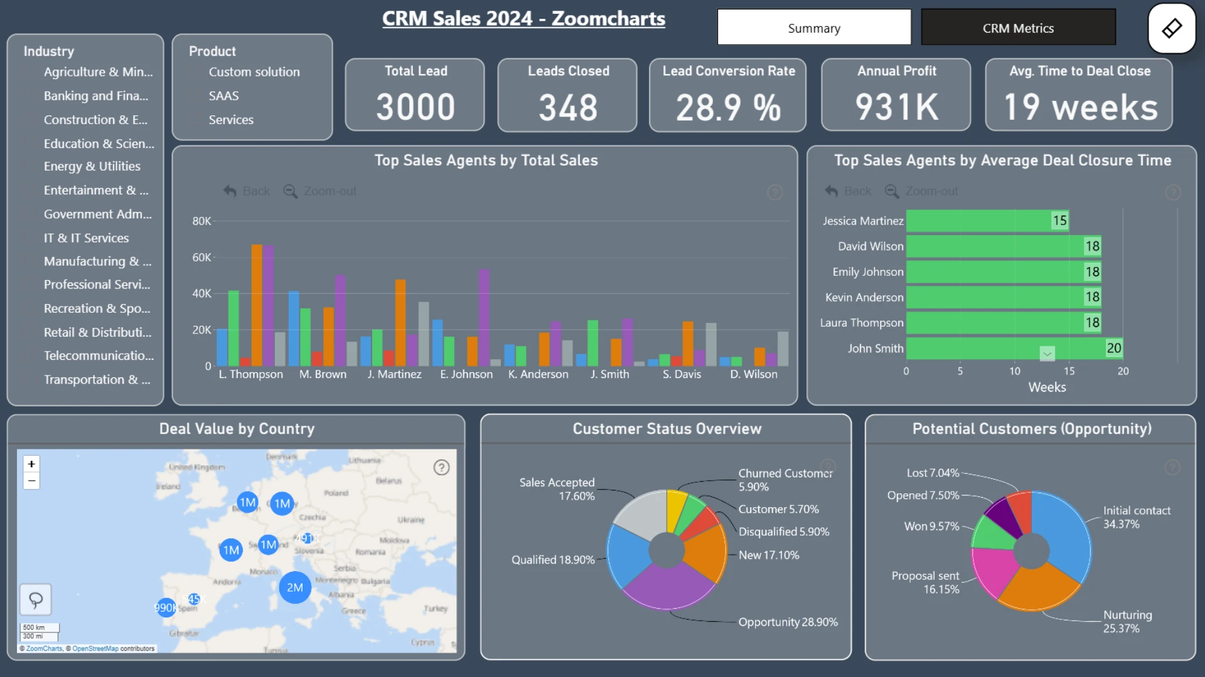The image size is (1205, 677).
Task: Click the Leads Closed 348 card
Action: [x=567, y=95]
